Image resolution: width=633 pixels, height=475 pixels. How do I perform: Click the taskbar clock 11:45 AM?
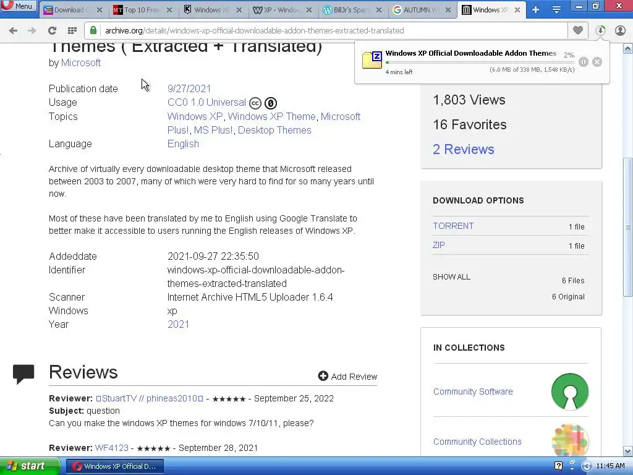click(610, 466)
